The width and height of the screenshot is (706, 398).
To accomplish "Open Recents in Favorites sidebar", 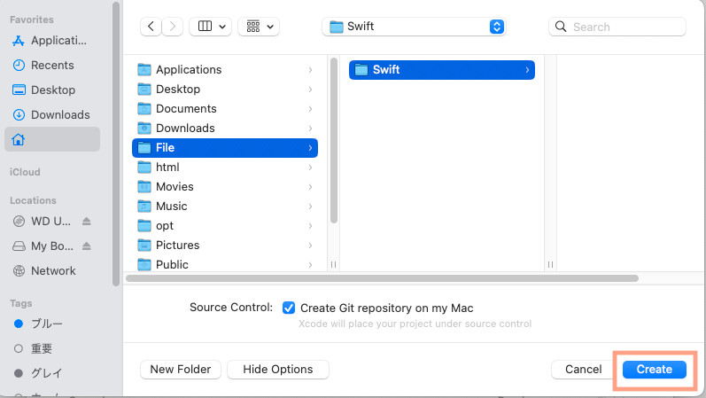I will (52, 65).
